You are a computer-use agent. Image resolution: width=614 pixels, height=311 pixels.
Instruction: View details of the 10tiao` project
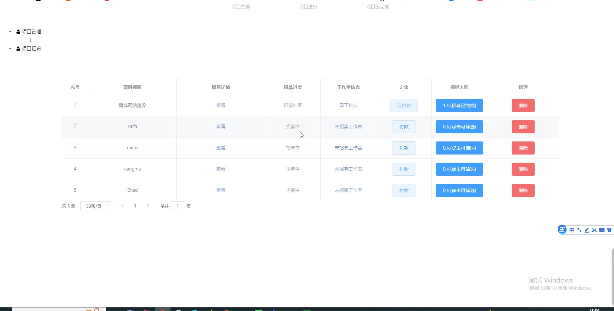[x=221, y=190]
